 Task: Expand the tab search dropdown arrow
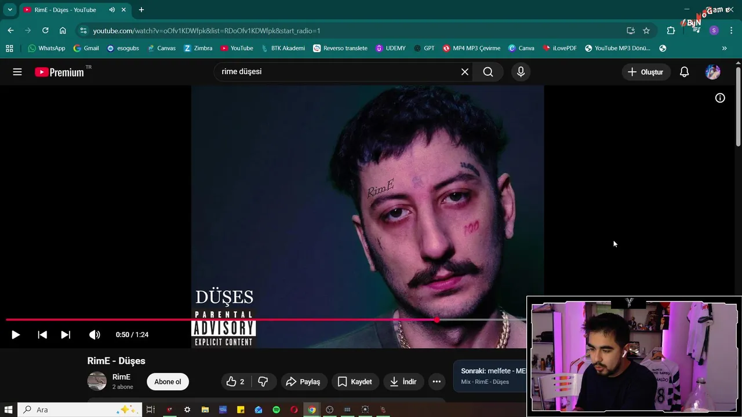[x=10, y=10]
